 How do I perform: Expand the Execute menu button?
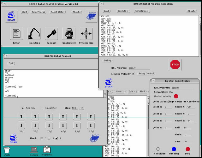tap(123, 11)
